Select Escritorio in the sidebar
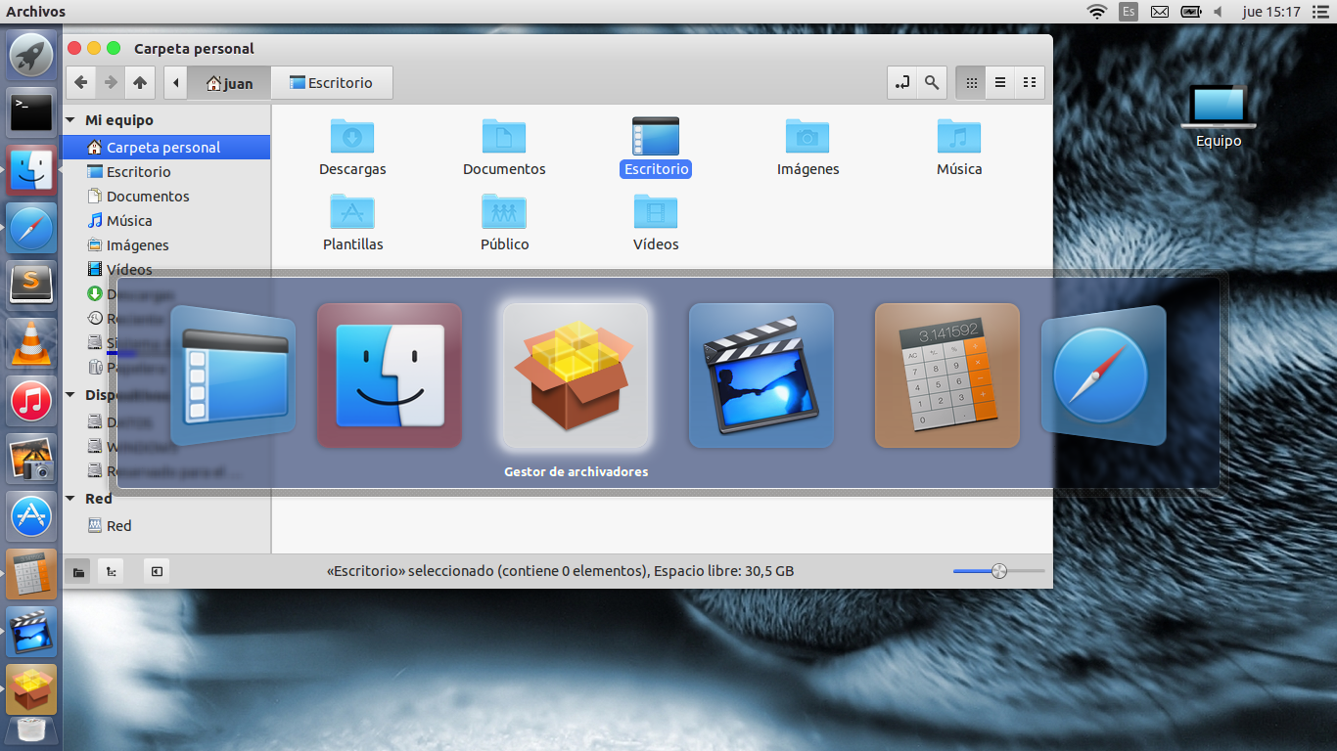This screenshot has width=1337, height=751. point(165,172)
